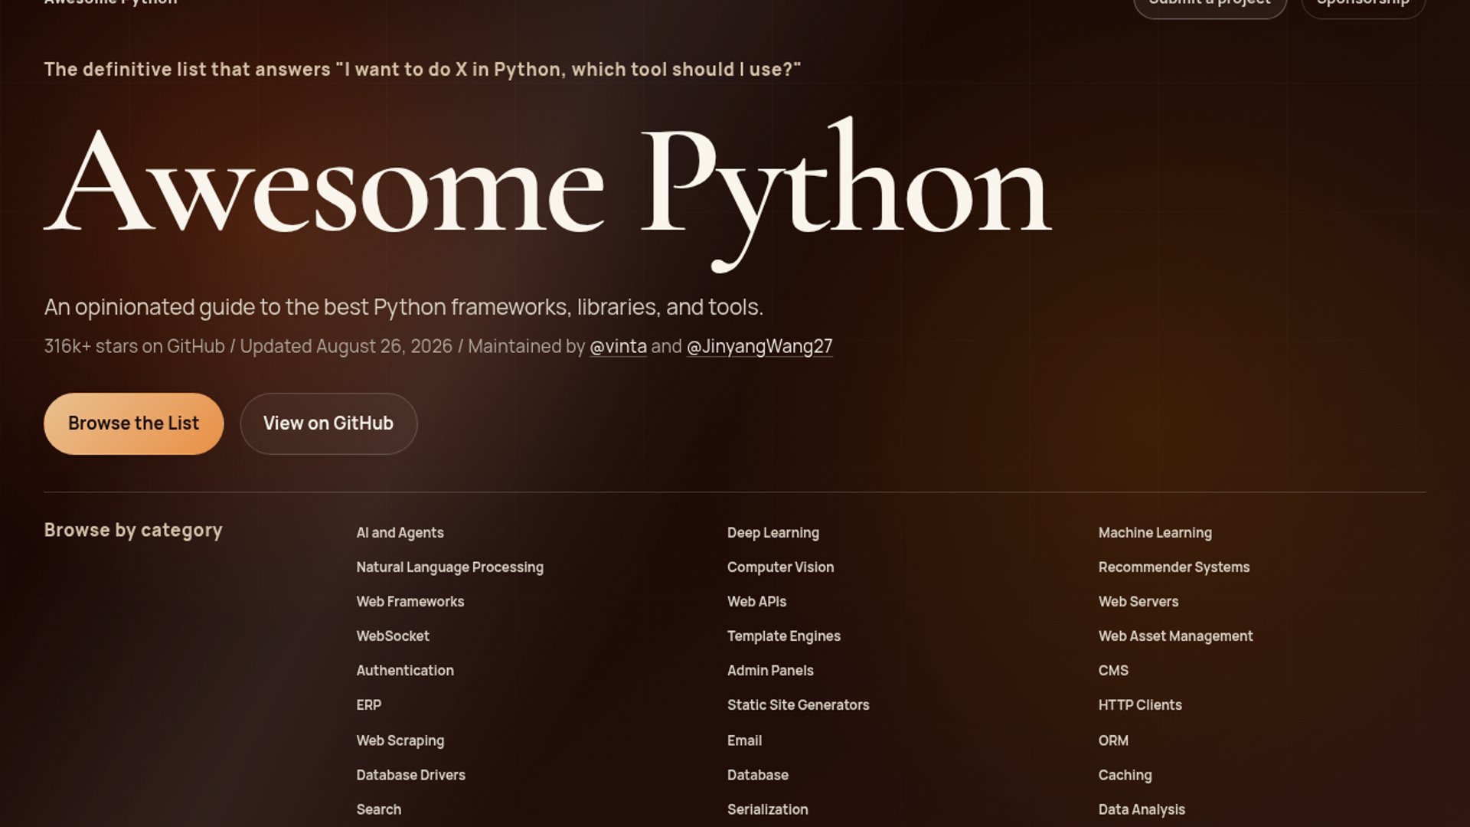Viewport: 1470px width, 827px height.
Task: Jump to Computer Vision category
Action: point(780,567)
